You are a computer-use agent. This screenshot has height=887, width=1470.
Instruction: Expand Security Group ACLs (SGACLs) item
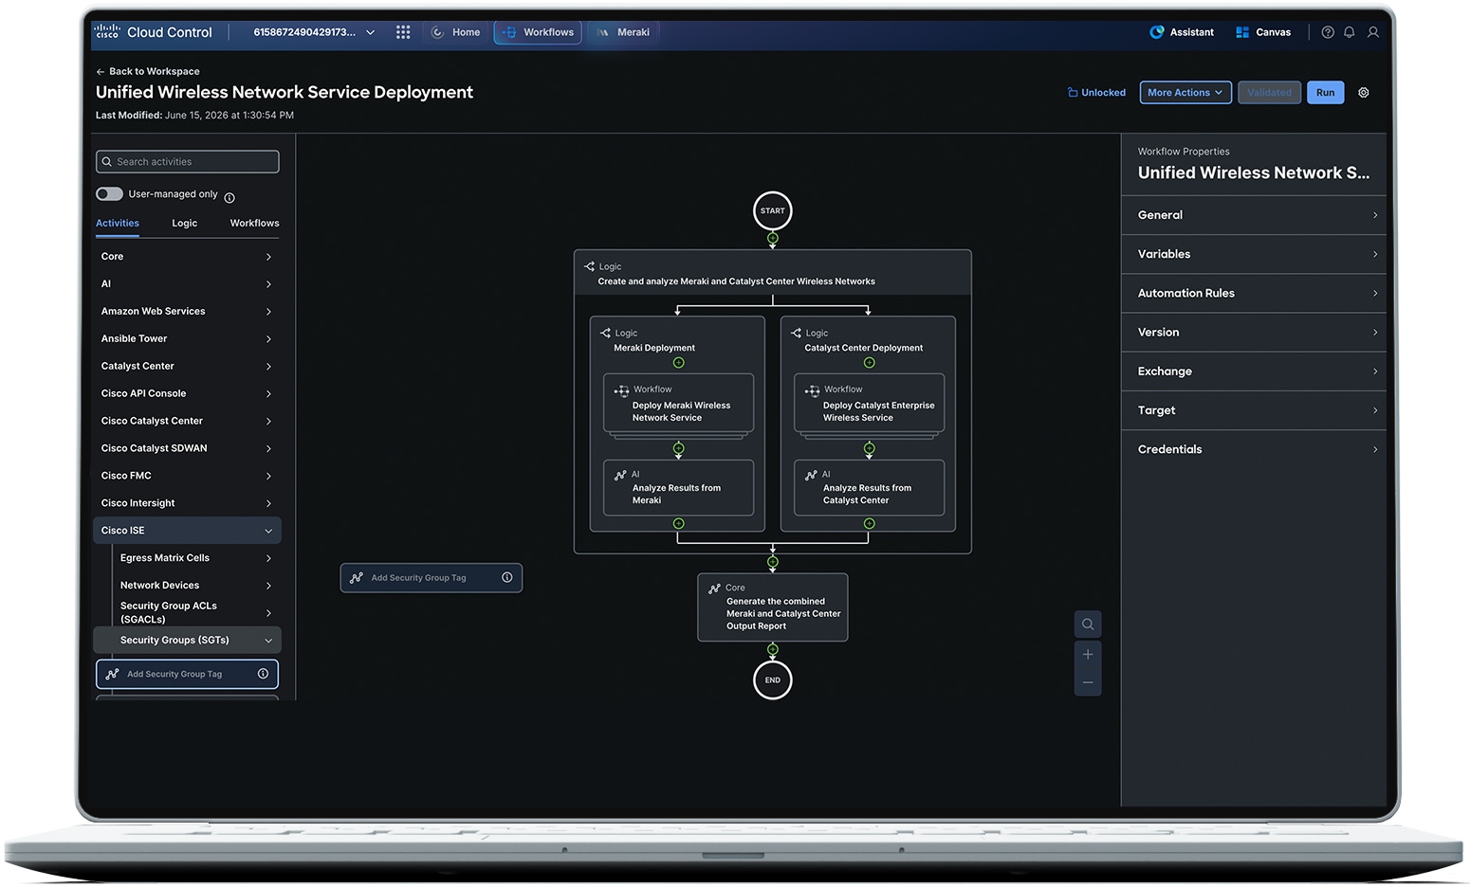pos(196,612)
